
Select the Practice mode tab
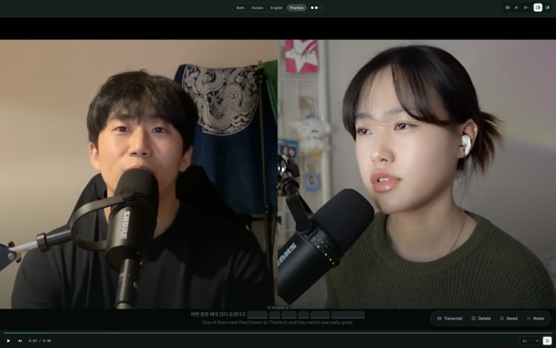297,8
